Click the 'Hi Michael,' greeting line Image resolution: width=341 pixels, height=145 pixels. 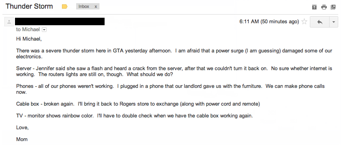pyautogui.click(x=29, y=39)
